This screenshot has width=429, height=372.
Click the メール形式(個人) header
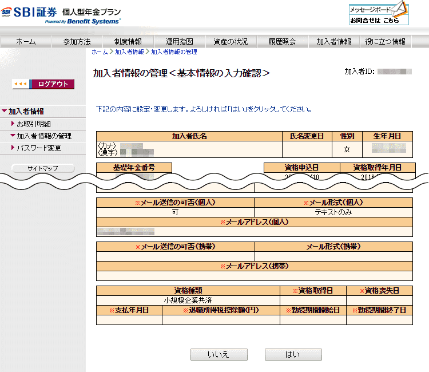[333, 203]
